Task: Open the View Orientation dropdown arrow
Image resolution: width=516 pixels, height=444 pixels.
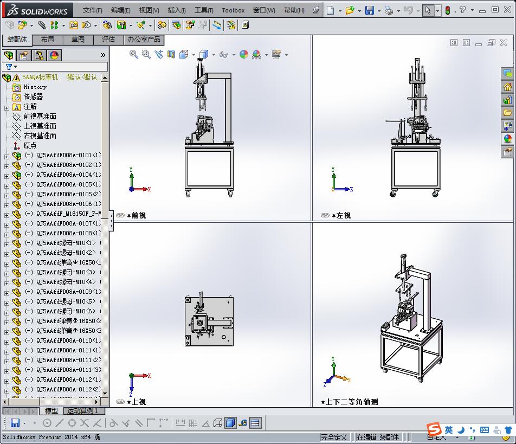Action: point(193,55)
